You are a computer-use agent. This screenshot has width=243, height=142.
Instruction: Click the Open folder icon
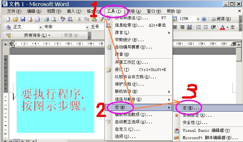pyautogui.click(x=15, y=19)
